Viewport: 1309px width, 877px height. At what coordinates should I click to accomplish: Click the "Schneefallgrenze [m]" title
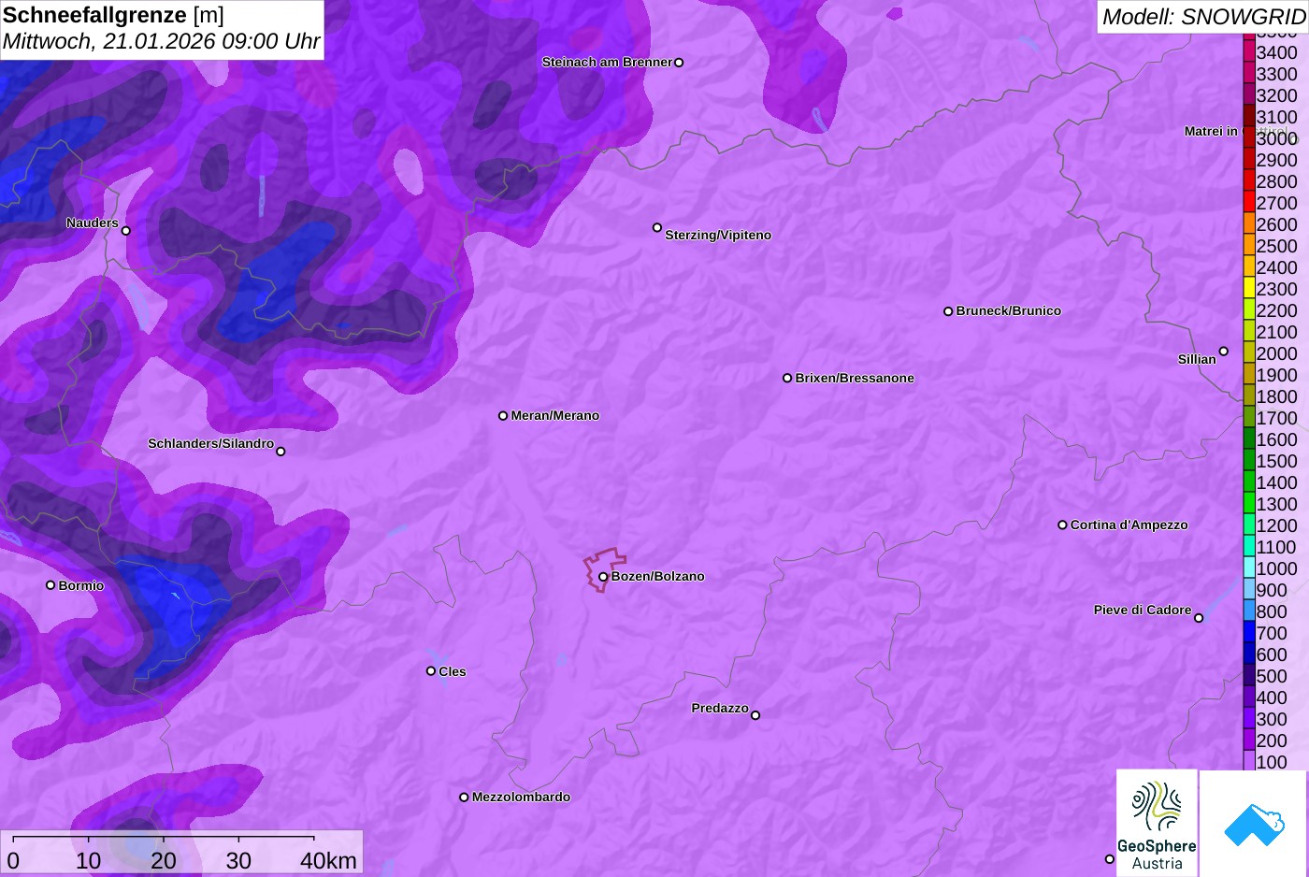pos(113,15)
